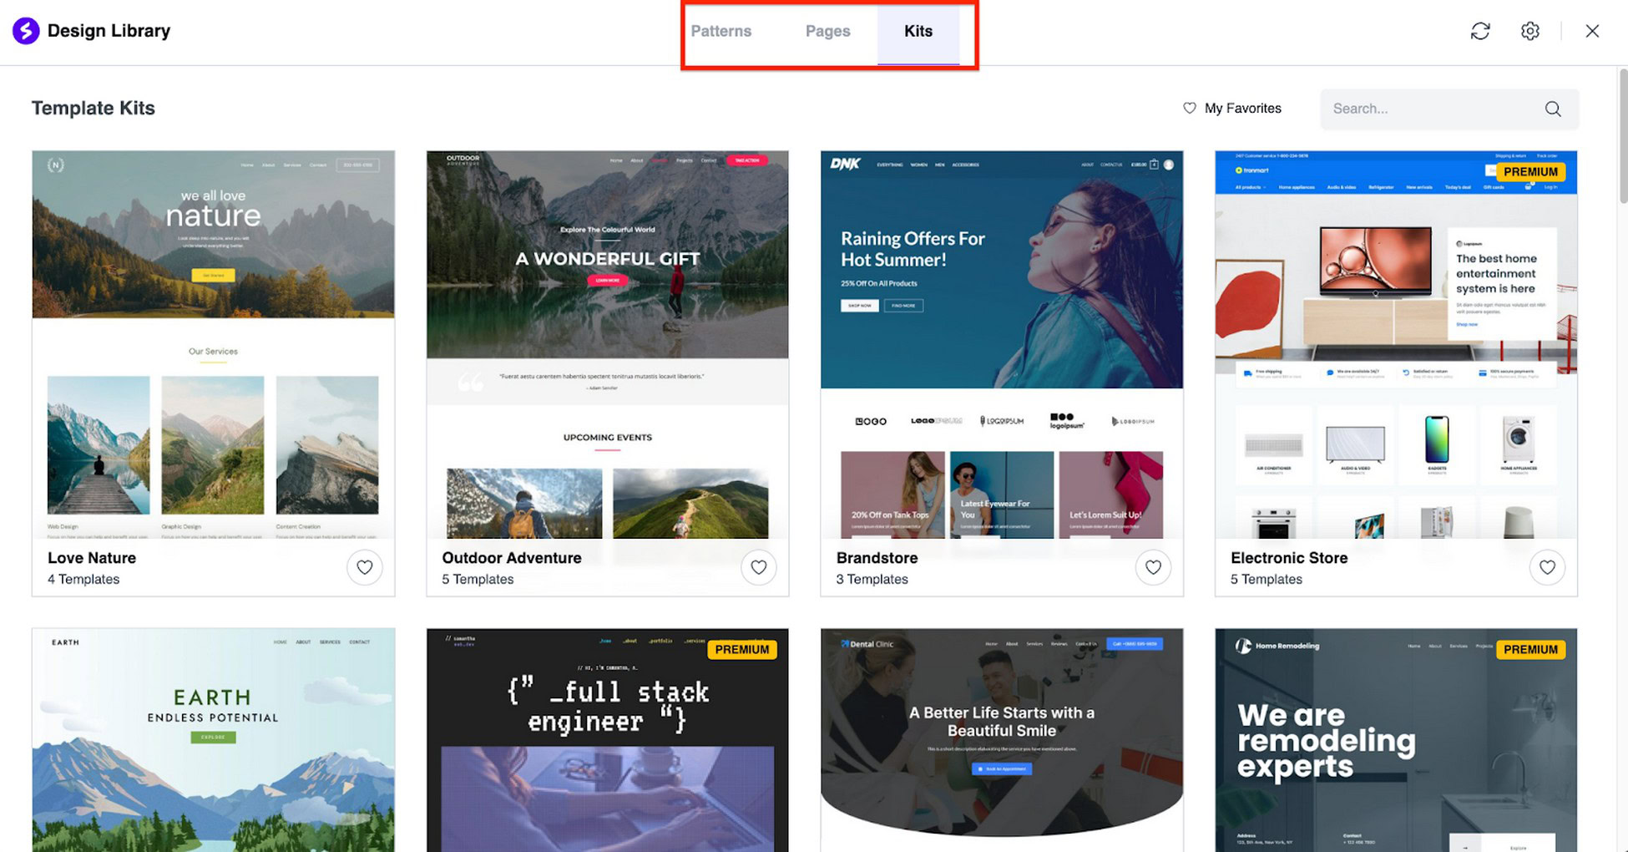Click the Design Library logo
The image size is (1628, 852).
25,31
